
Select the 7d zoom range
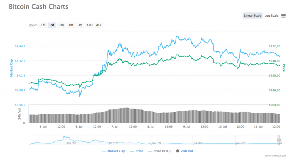[x=52, y=25]
